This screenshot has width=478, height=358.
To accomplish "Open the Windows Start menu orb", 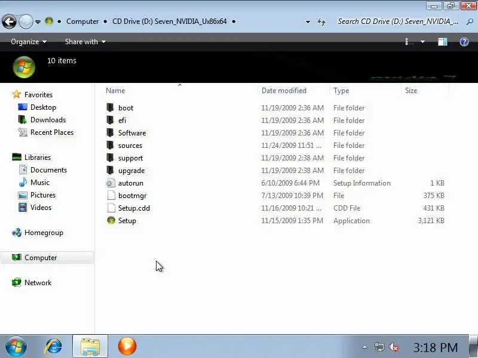I will [16, 347].
